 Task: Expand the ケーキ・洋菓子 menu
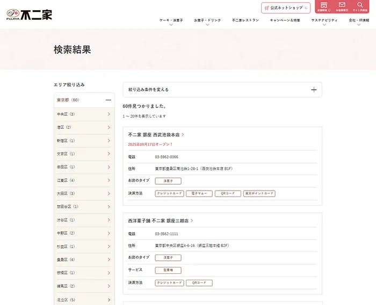click(171, 20)
